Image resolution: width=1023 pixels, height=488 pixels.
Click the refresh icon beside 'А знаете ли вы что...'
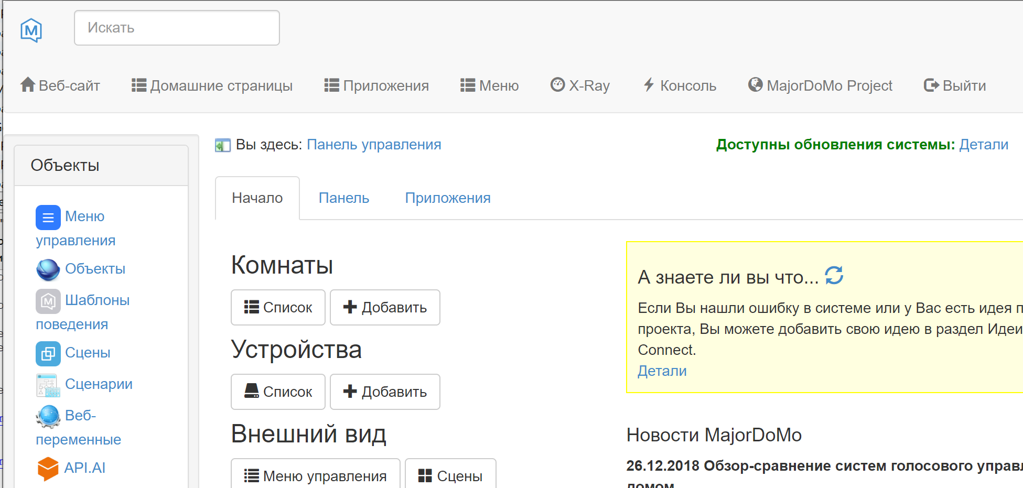[834, 276]
